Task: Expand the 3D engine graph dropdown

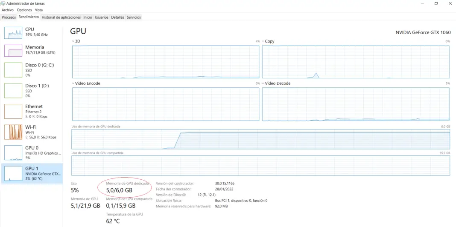Action: (73, 41)
